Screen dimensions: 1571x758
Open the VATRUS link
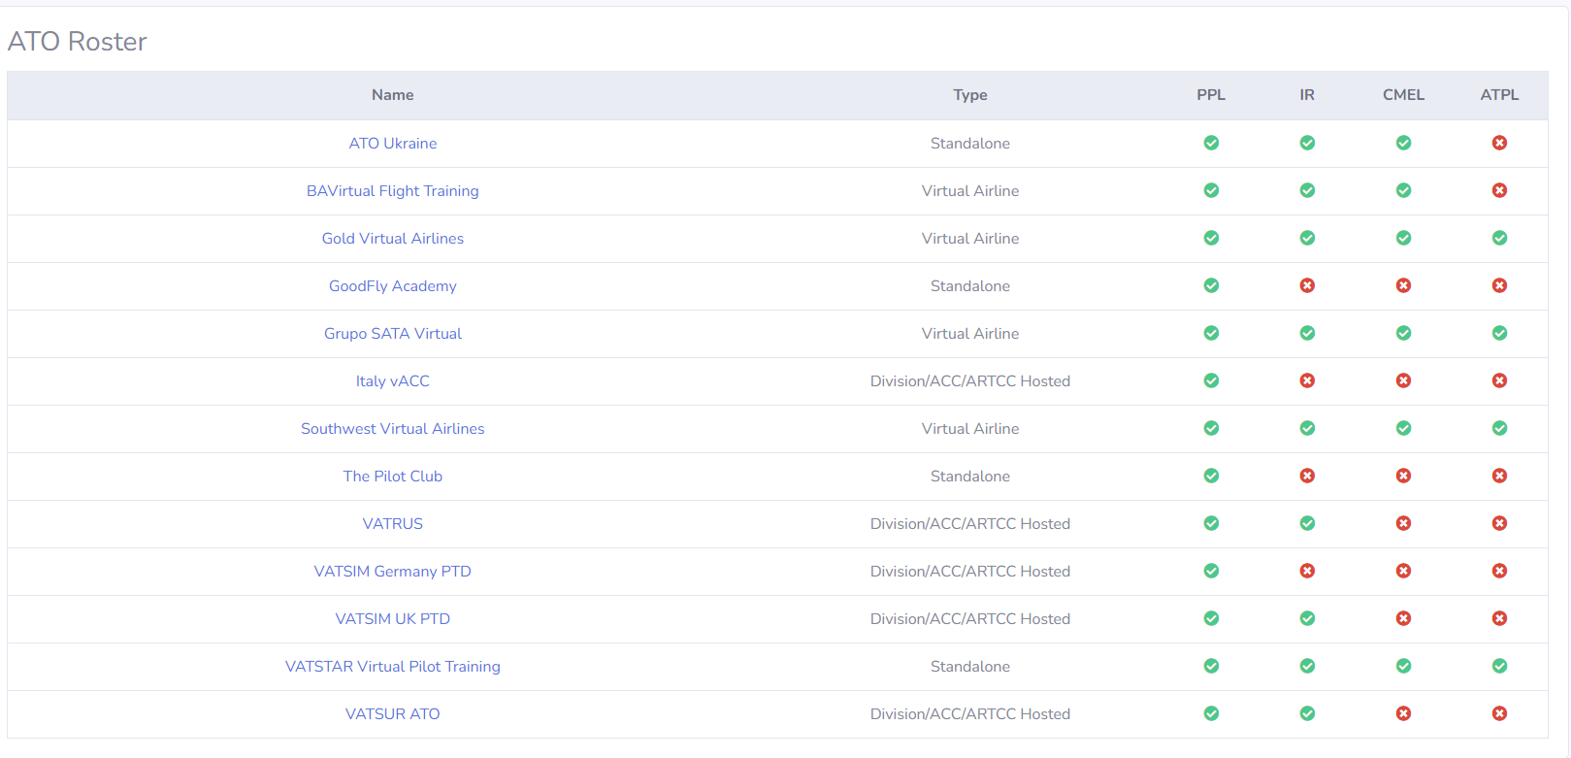[393, 524]
